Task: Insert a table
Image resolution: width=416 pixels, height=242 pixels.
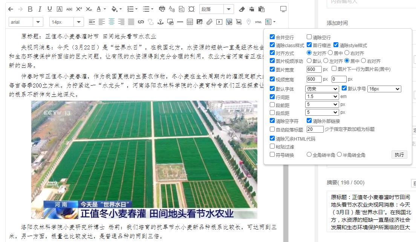Action: point(190,22)
